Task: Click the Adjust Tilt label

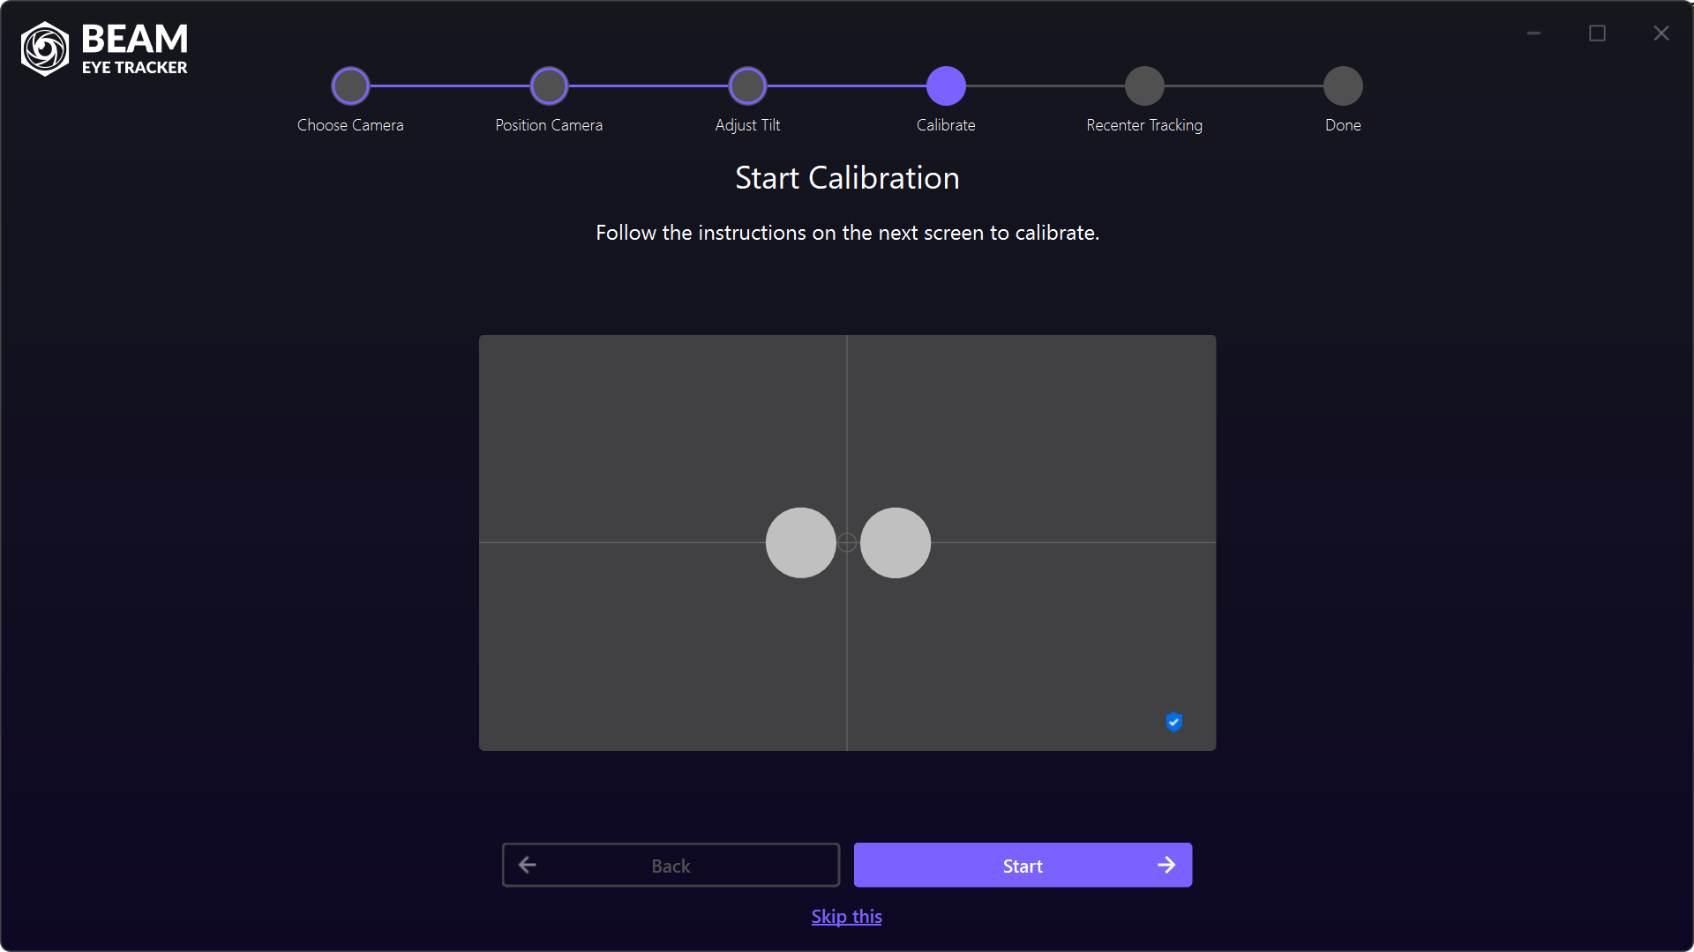Action: tap(747, 125)
